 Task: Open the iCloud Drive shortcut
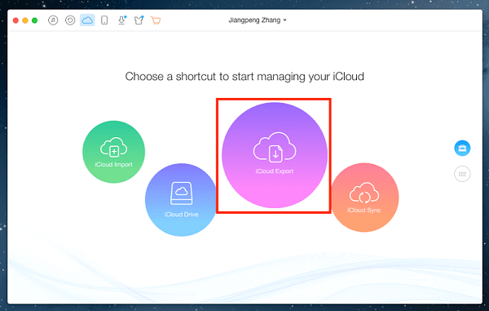[x=181, y=199]
